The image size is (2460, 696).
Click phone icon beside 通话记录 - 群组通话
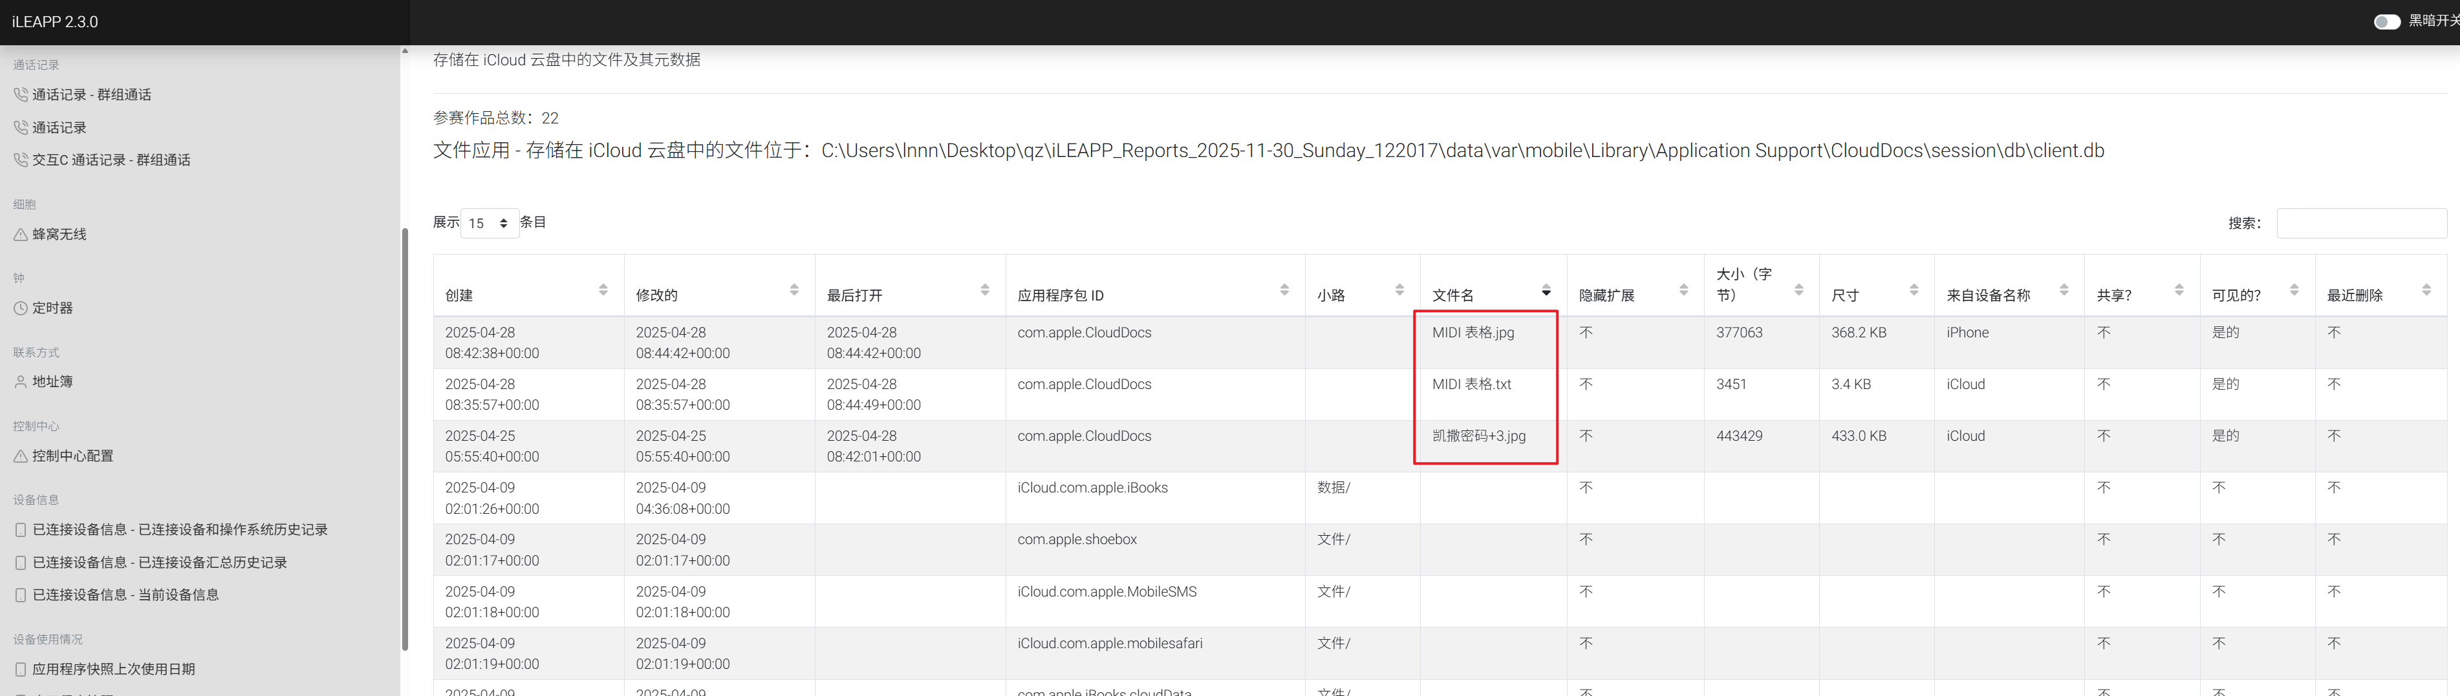[x=20, y=94]
